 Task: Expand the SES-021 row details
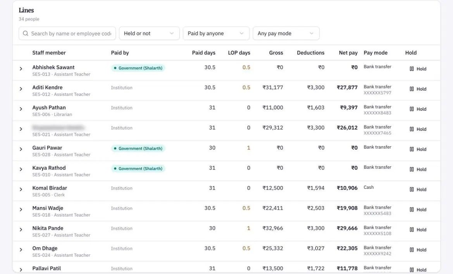point(21,129)
